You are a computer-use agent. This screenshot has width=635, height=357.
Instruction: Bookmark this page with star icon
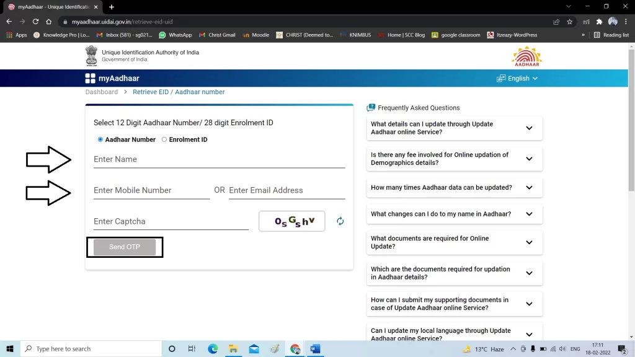(x=569, y=22)
